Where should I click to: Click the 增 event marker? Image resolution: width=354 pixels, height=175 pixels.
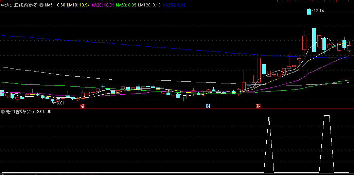(x=83, y=106)
